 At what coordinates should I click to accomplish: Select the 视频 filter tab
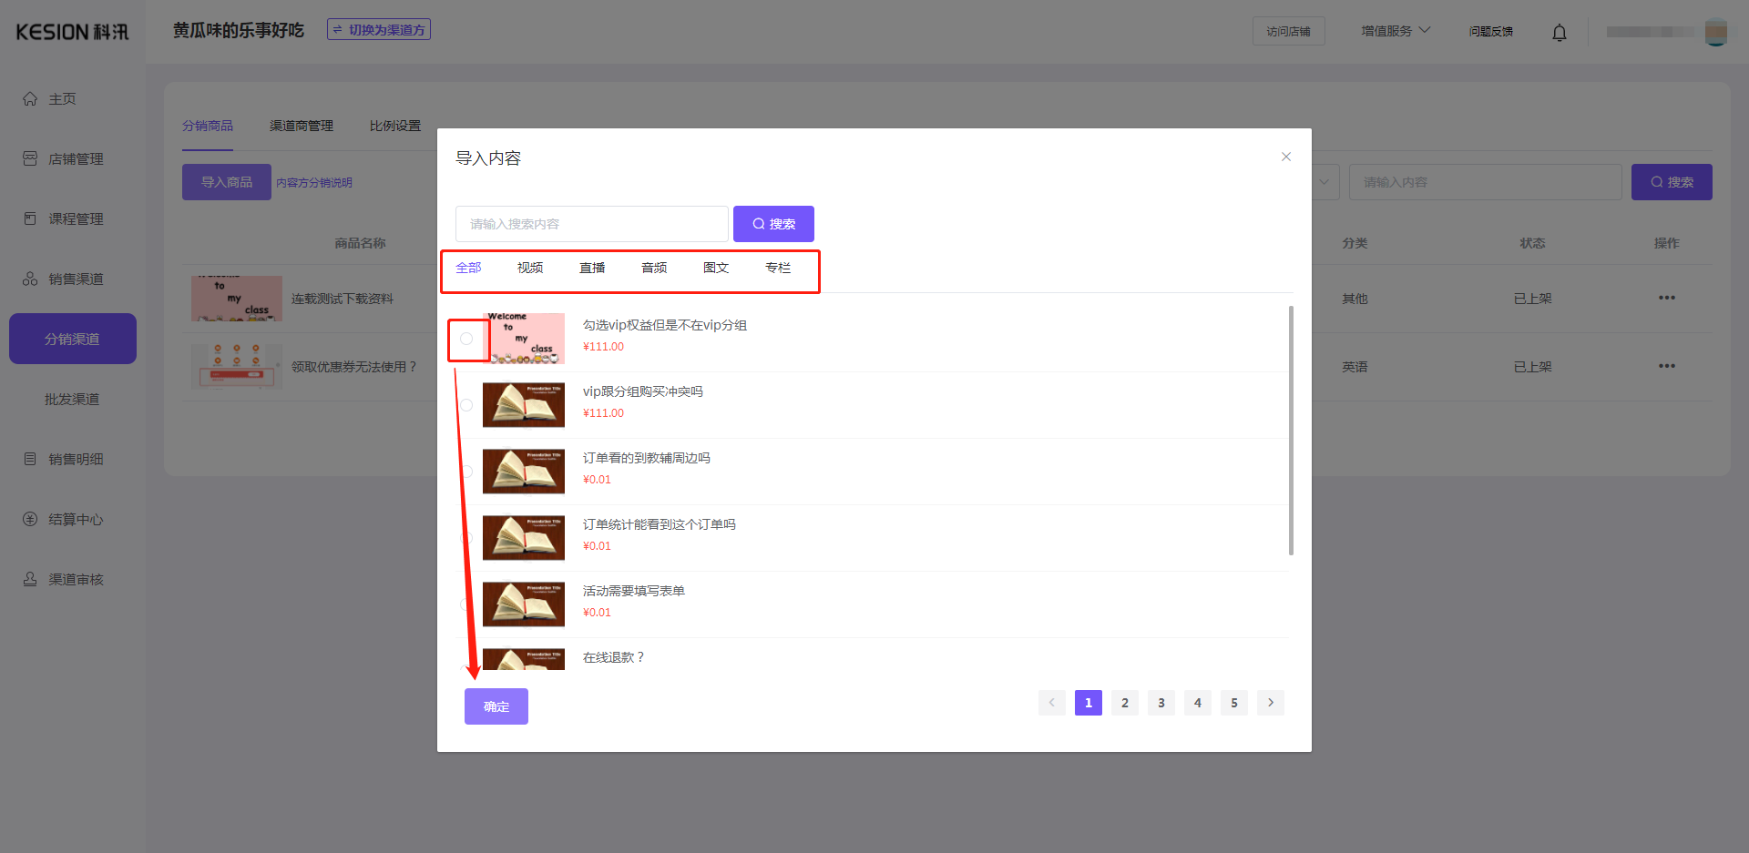pos(530,268)
